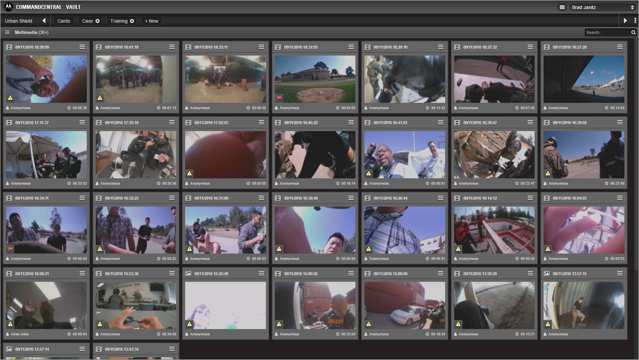639x360 pixels.
Task: Click the video camera icon on the 18:59:09 card
Action: [9, 47]
